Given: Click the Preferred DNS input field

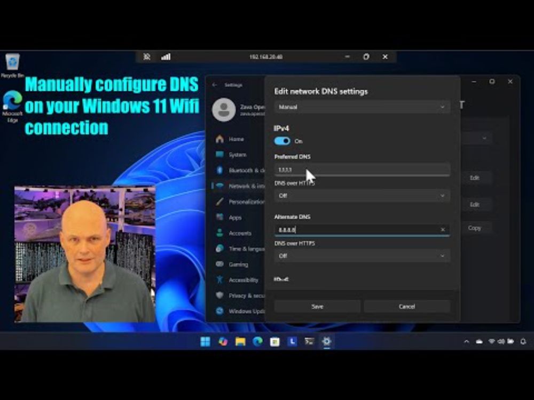Looking at the screenshot, I should 362,170.
